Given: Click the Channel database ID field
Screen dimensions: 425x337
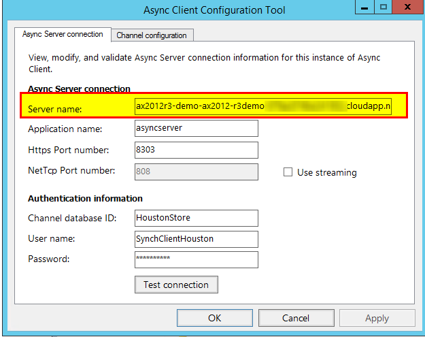Looking at the screenshot, I should (x=197, y=218).
